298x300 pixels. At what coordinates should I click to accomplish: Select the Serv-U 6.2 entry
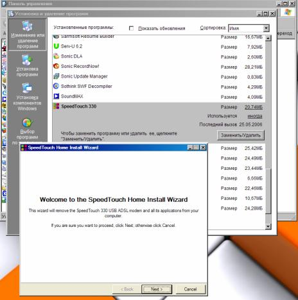click(159, 46)
